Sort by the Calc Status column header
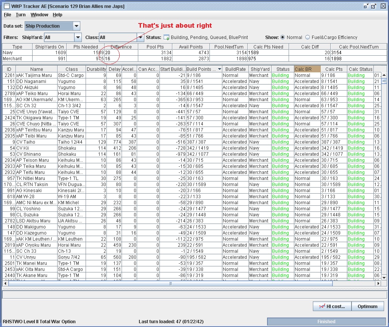 [361, 69]
